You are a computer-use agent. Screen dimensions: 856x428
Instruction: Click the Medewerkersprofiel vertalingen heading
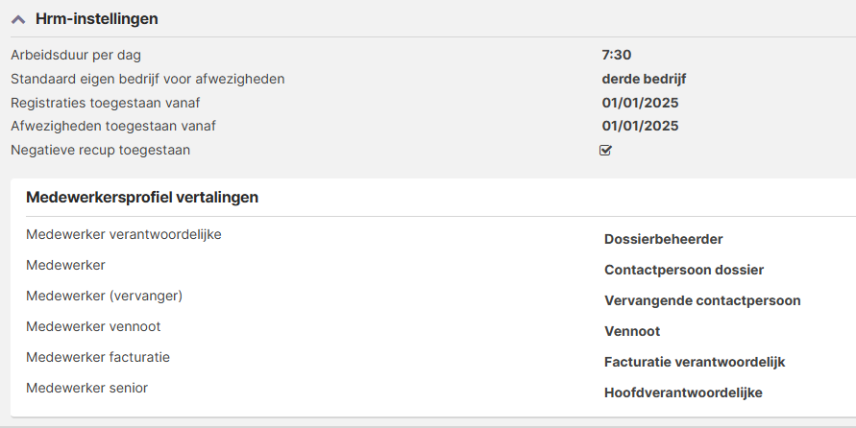[142, 198]
